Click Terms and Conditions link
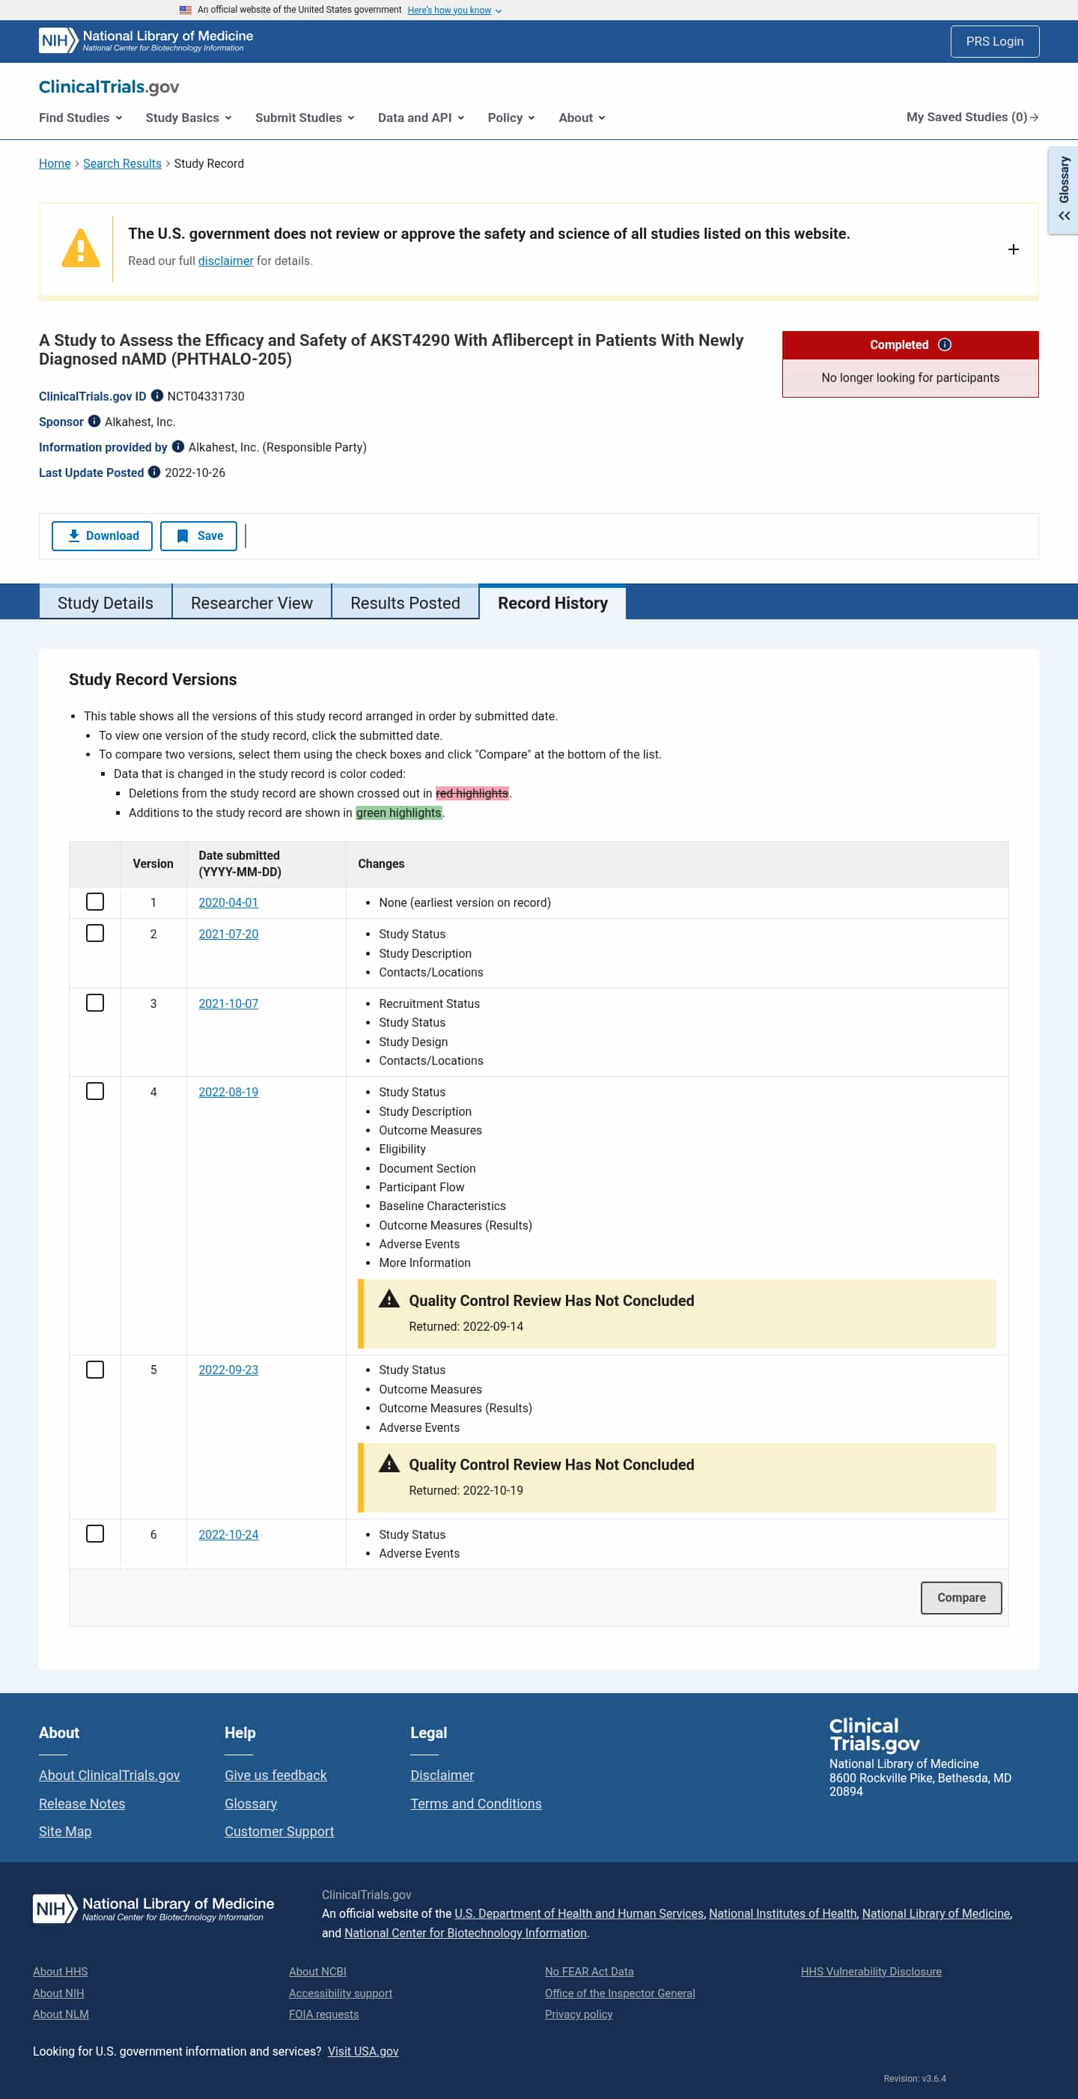The image size is (1078, 2099). point(476,1803)
